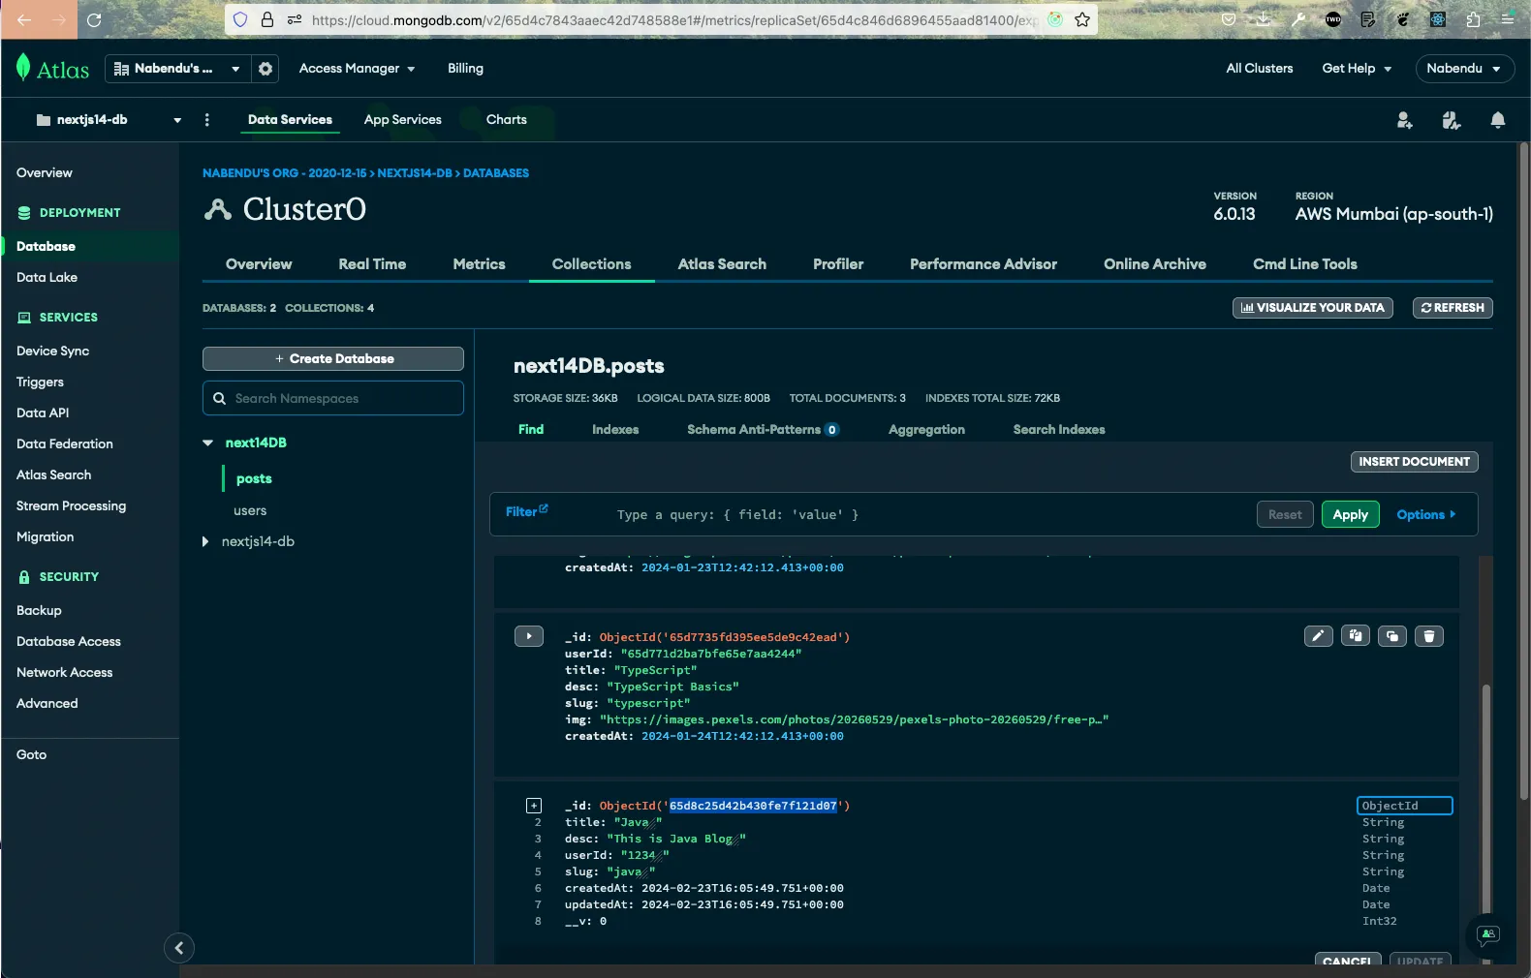Open Network Access in the sidebar
Screen dimensions: 1531x978
click(x=64, y=673)
